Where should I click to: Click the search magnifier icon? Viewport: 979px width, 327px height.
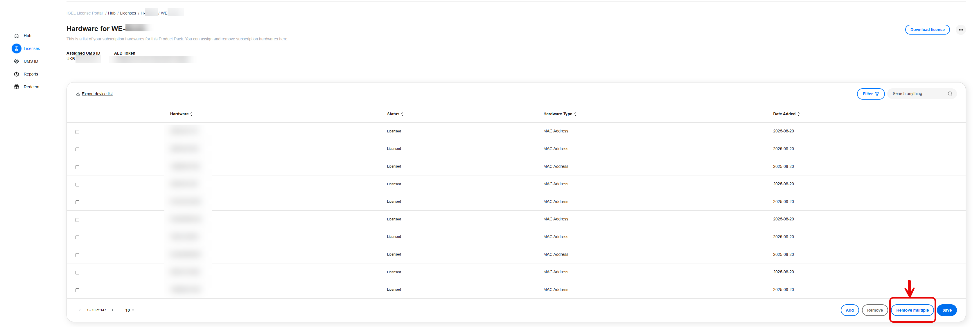950,94
